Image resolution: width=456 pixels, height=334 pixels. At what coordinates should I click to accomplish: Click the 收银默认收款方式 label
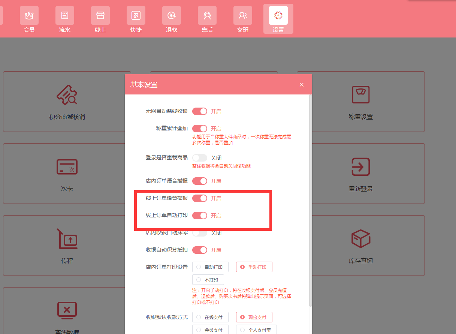[167, 317]
